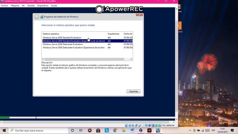Viewport: 238px width, 134px height.
Task: Click the CTRL DERECHA host key indicator
Action: click(x=168, y=125)
